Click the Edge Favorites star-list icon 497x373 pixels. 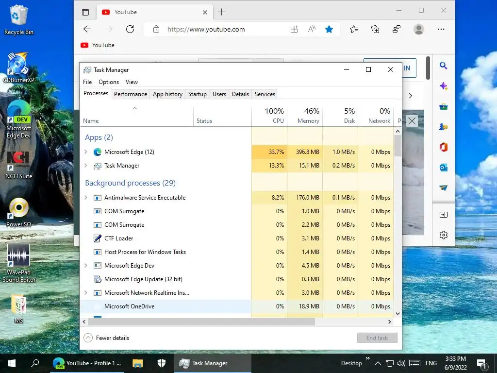(x=354, y=29)
